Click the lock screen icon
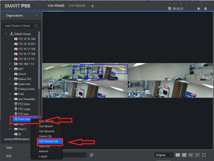The height and width of the screenshot is (161, 214). pos(175,4)
